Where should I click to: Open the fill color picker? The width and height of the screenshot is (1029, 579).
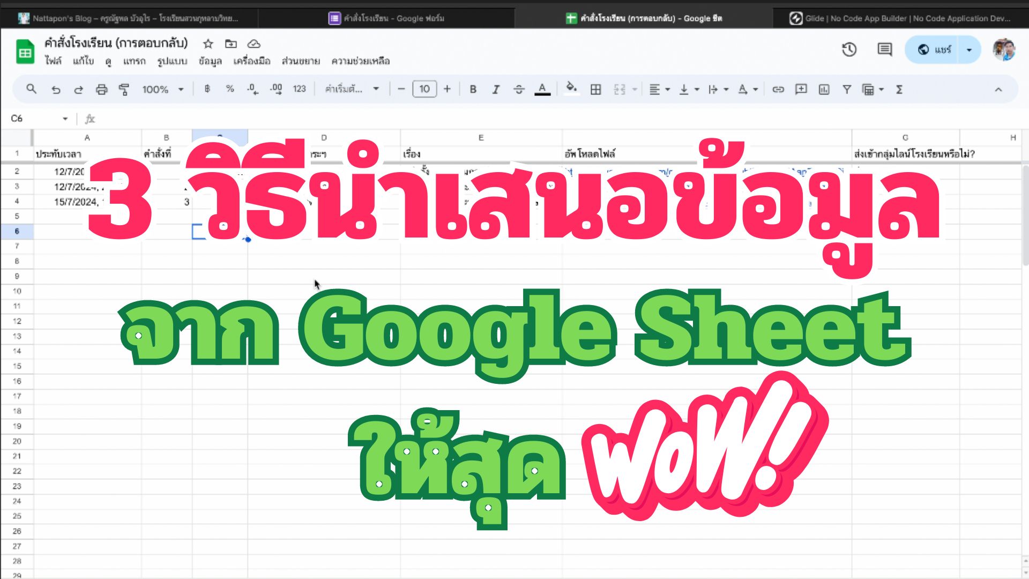point(571,88)
